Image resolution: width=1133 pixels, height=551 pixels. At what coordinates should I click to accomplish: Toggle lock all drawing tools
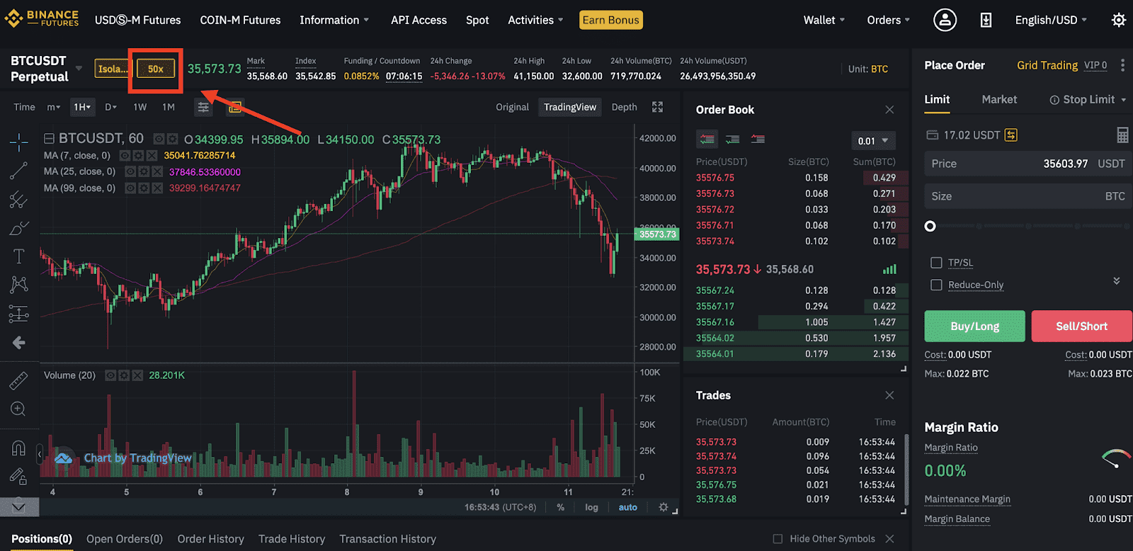[19, 477]
